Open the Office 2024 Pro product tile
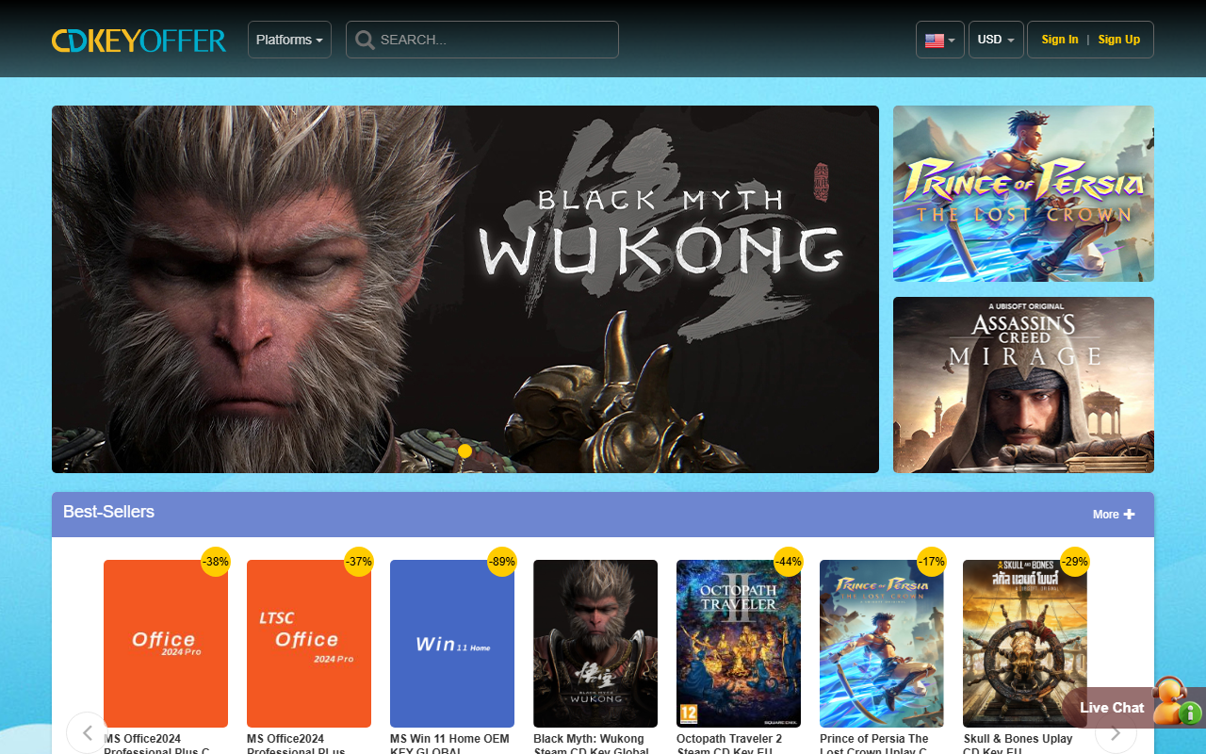The image size is (1206, 754). [x=166, y=644]
